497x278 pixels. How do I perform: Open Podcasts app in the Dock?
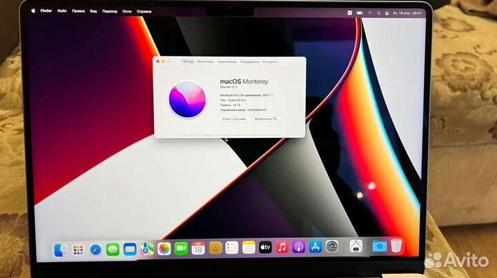coord(299,247)
